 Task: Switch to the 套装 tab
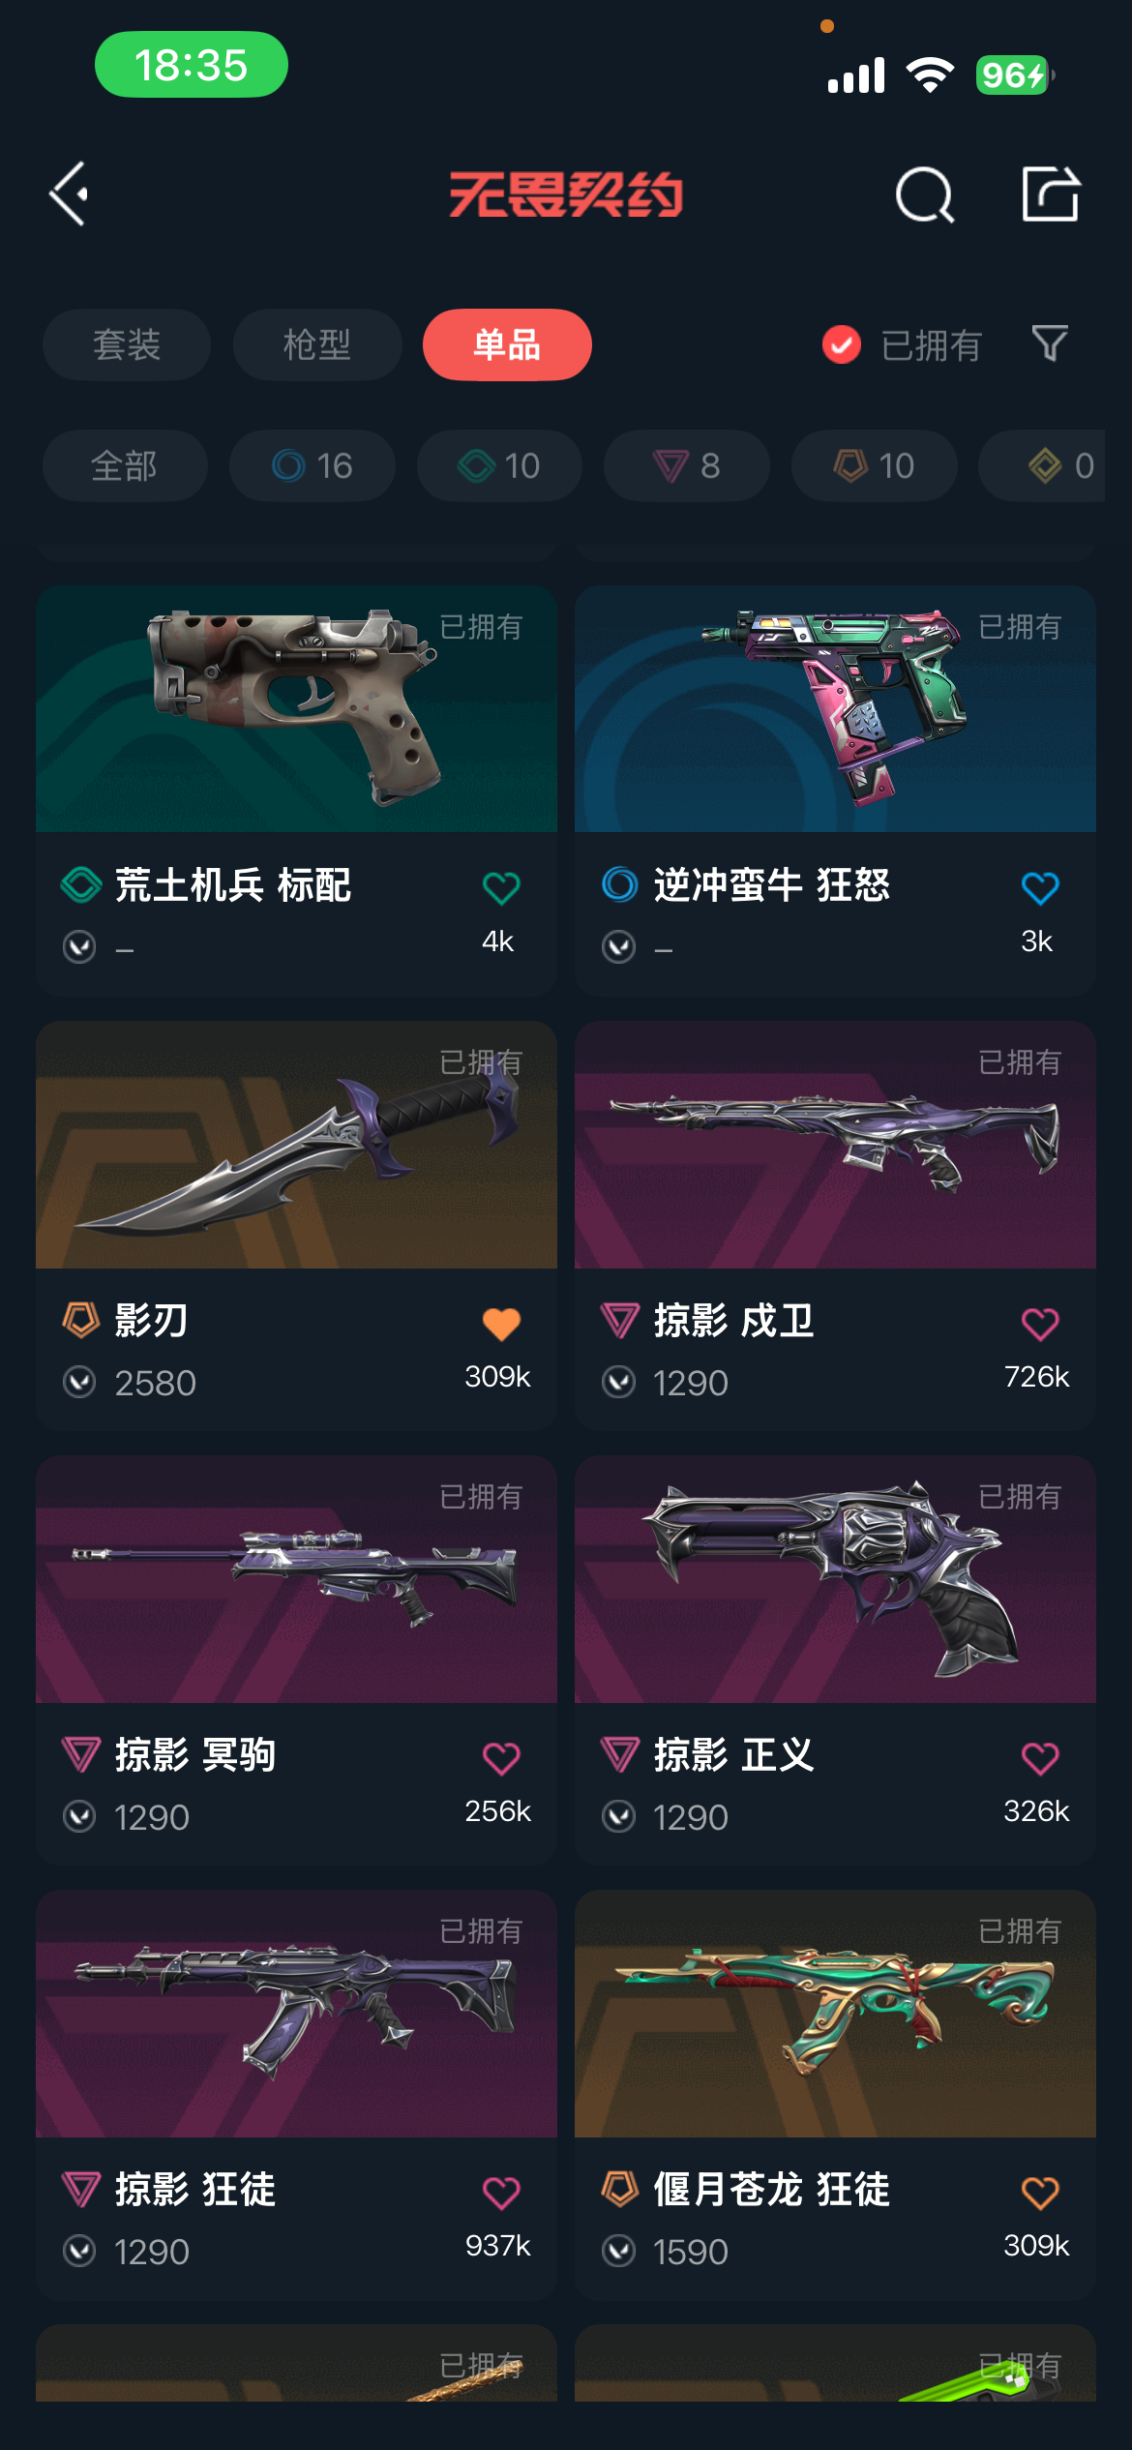[x=127, y=344]
